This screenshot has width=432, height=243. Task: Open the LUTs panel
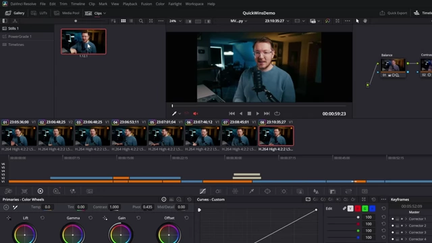(x=39, y=13)
